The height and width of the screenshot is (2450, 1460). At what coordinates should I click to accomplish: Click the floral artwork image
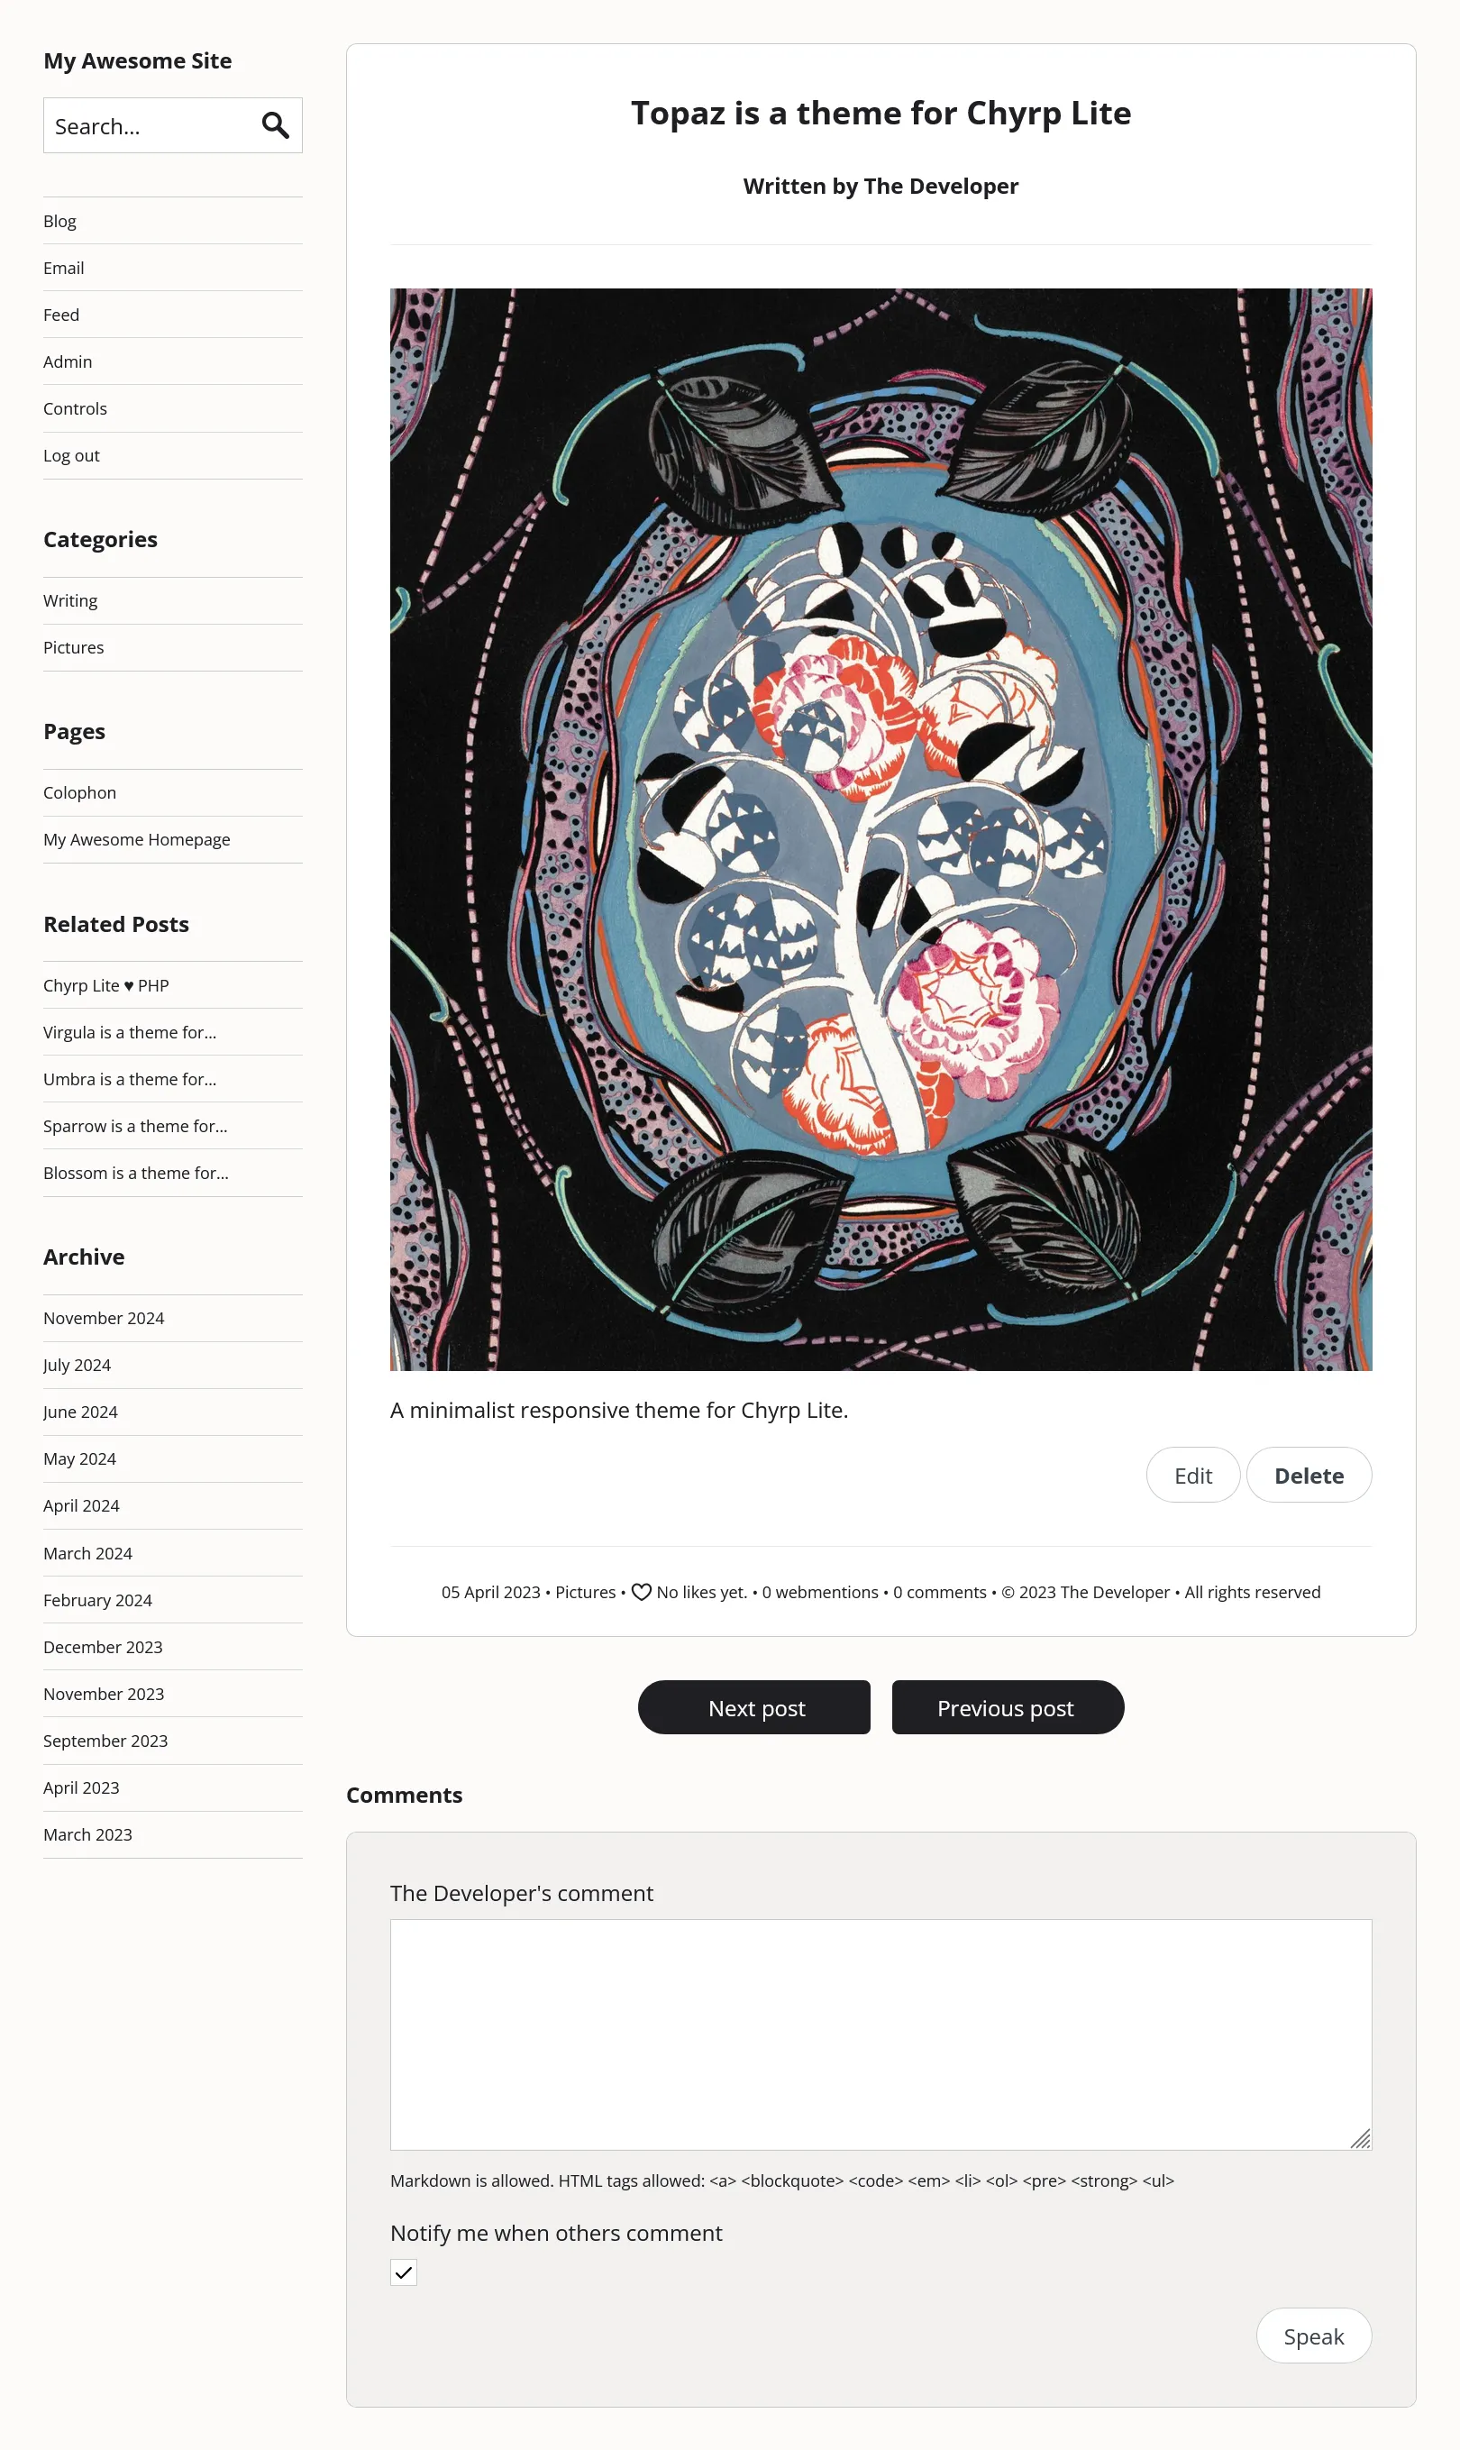881,829
